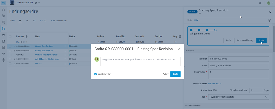Switch to the EF tab

(20, 21)
